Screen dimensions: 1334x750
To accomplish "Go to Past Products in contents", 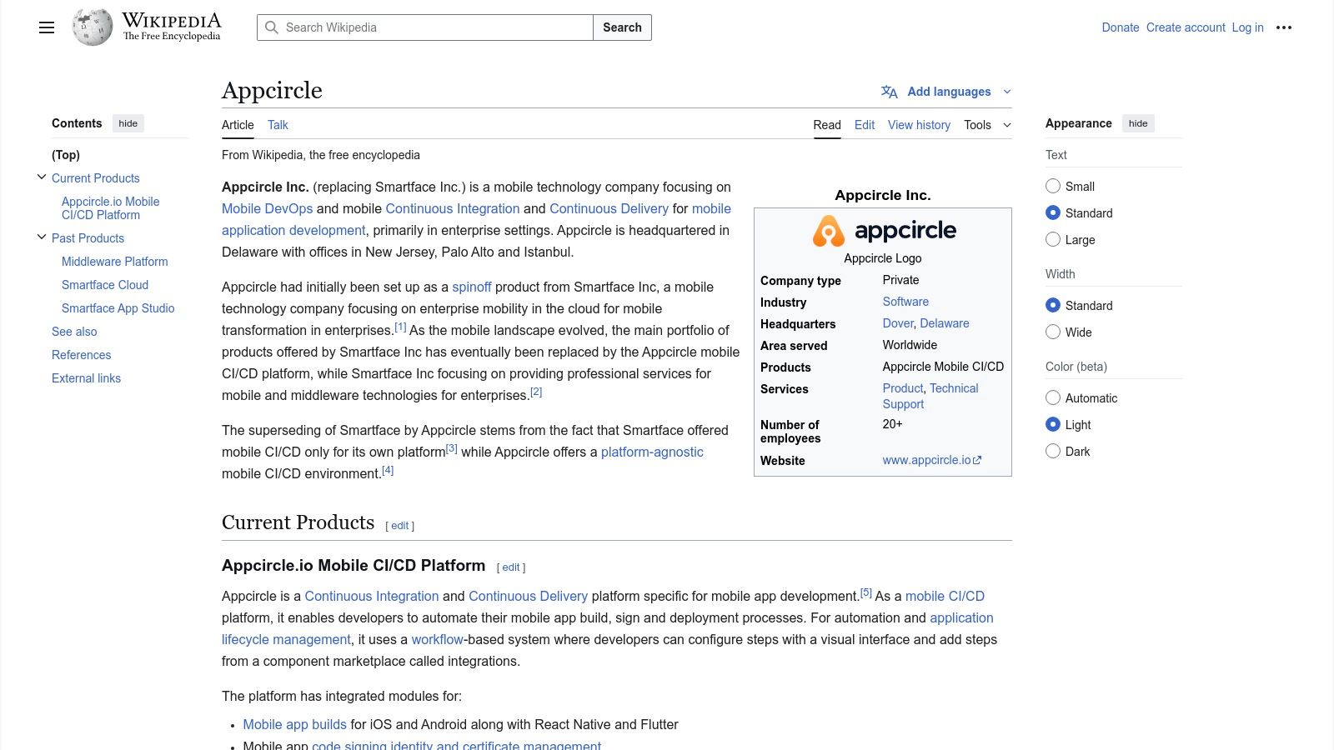I will point(88,238).
